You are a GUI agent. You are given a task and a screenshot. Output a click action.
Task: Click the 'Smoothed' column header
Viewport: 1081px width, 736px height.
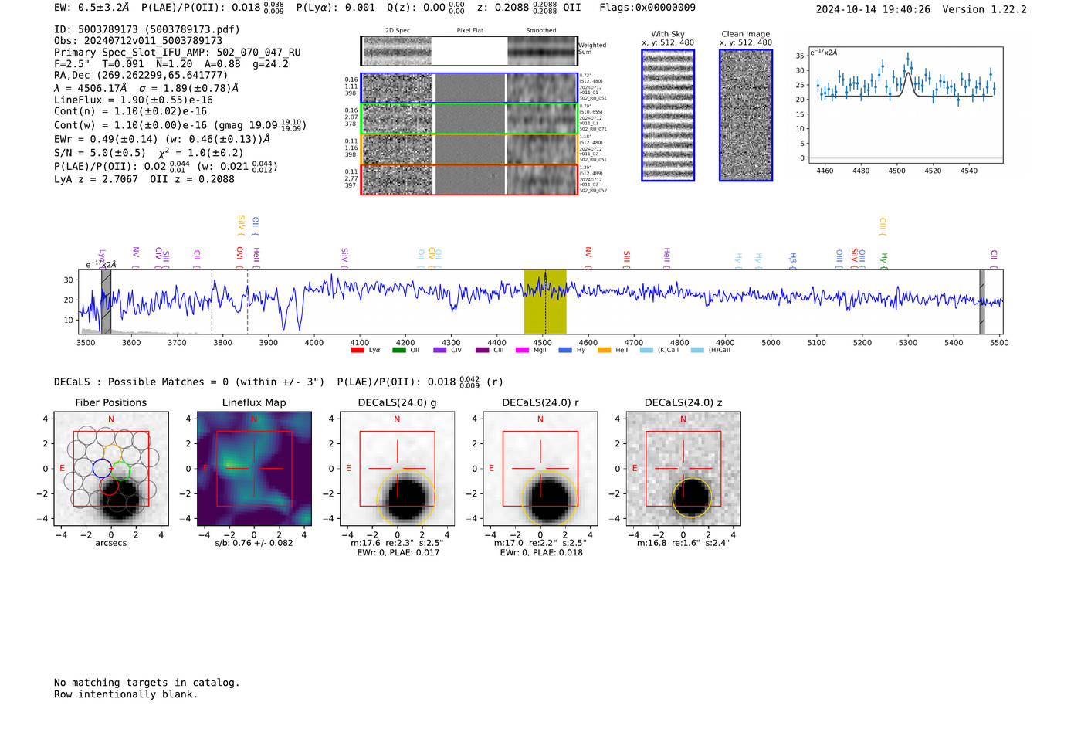click(x=540, y=30)
